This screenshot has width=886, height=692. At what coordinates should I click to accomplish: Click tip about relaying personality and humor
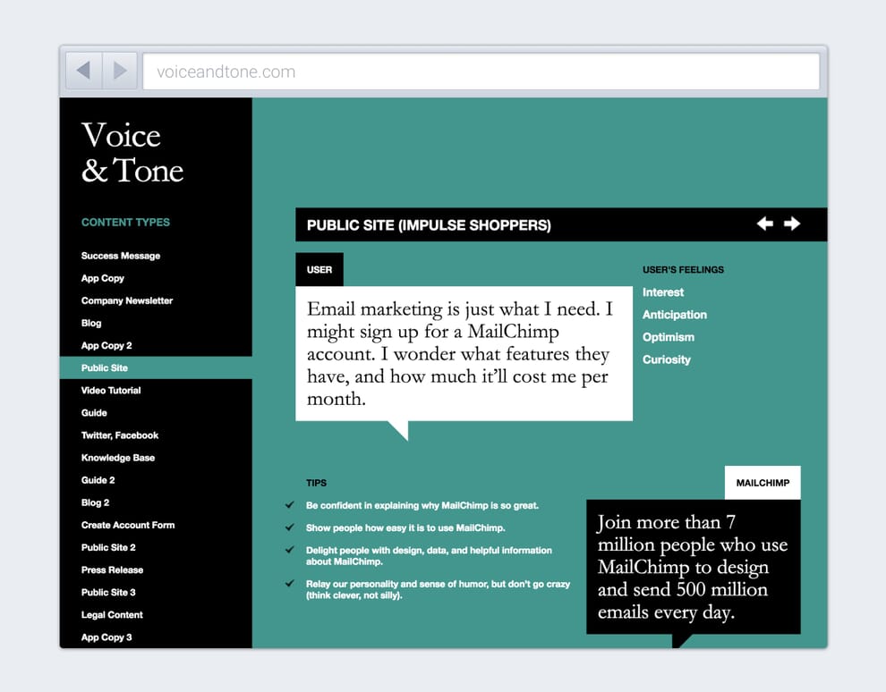tap(438, 590)
